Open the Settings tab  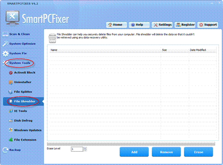(x=162, y=25)
